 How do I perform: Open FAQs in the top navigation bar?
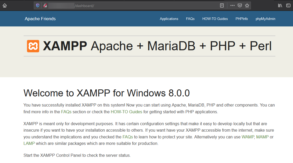click(x=190, y=19)
